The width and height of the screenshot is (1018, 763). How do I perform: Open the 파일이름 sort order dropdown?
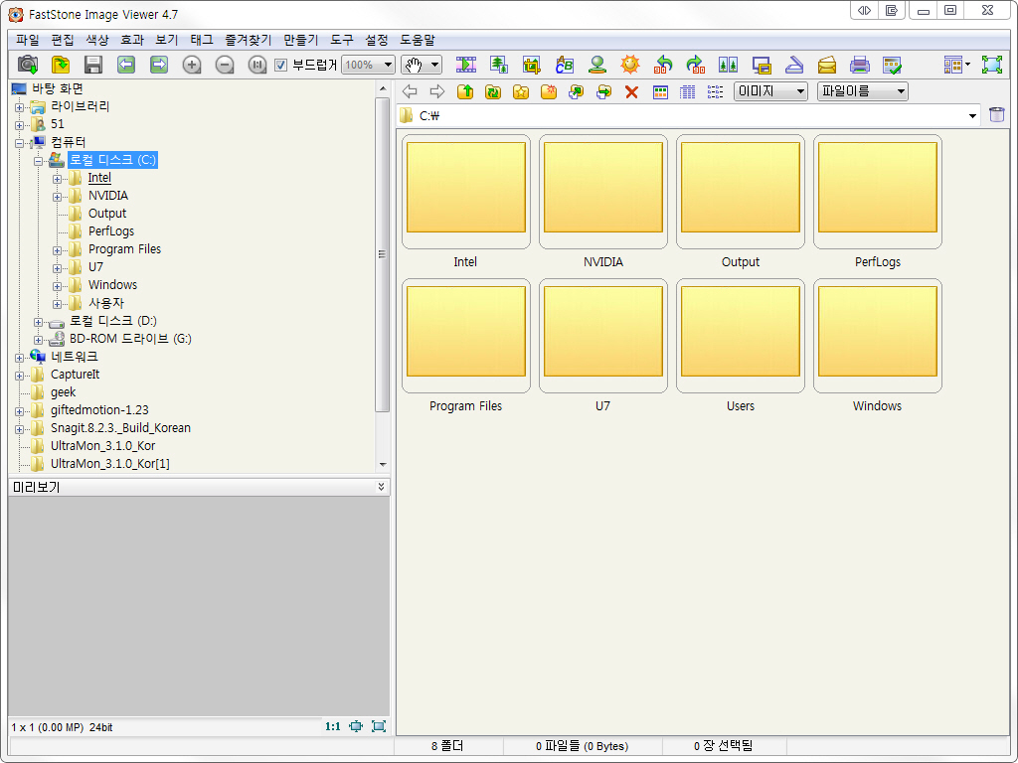863,91
